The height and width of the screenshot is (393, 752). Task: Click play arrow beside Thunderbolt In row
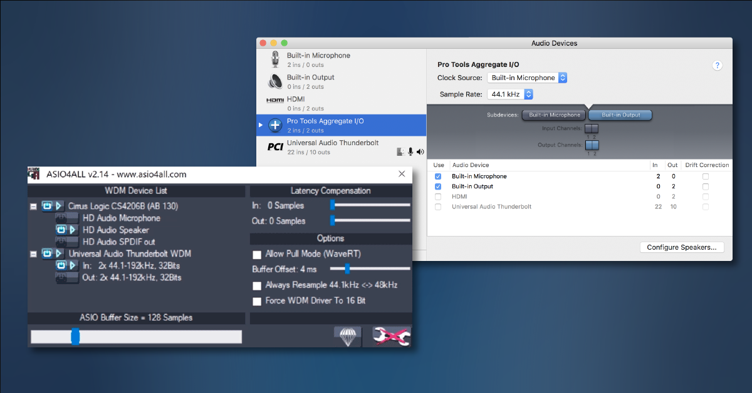click(x=73, y=265)
